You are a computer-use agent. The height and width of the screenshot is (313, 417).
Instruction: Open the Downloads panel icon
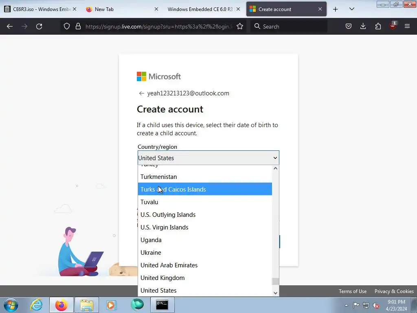363,26
